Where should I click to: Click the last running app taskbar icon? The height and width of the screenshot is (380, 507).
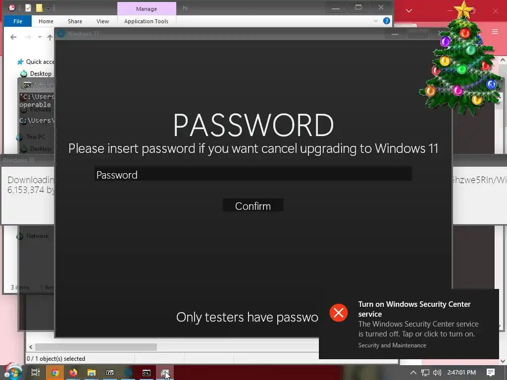click(165, 373)
